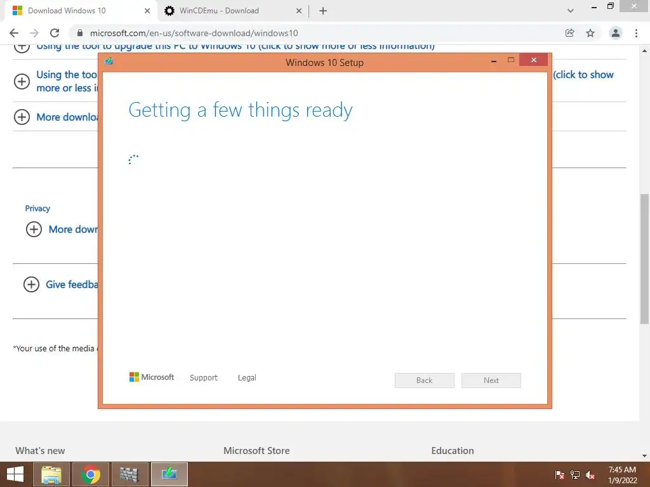The height and width of the screenshot is (487, 650).
Task: Click the Microsoft logo in Setup dialog
Action: click(x=152, y=377)
